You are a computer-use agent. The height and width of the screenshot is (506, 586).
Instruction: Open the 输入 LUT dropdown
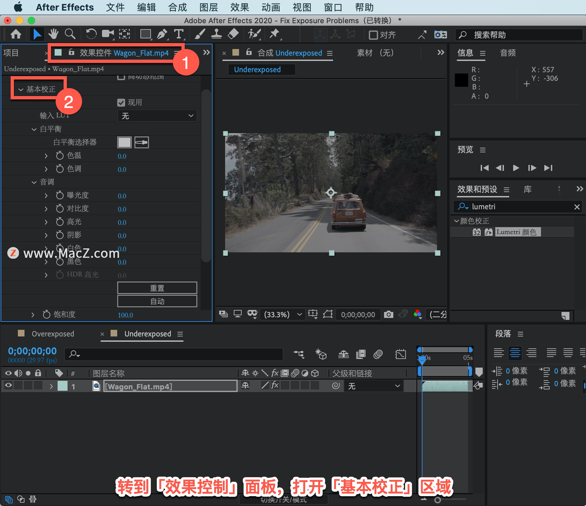point(157,116)
